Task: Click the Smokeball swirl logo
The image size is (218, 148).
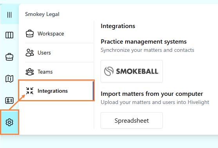Action: [x=109, y=71]
